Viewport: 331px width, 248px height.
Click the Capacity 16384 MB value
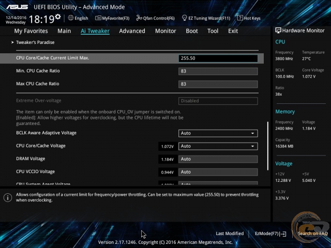pos(284,146)
